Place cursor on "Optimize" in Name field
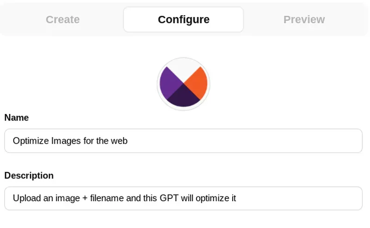The width and height of the screenshot is (370, 228). click(x=28, y=141)
